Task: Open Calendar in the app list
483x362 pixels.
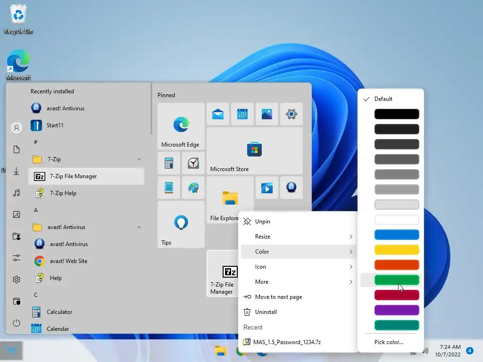Action: 86,329
